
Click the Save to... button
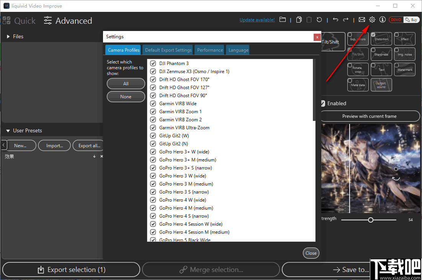point(325,270)
